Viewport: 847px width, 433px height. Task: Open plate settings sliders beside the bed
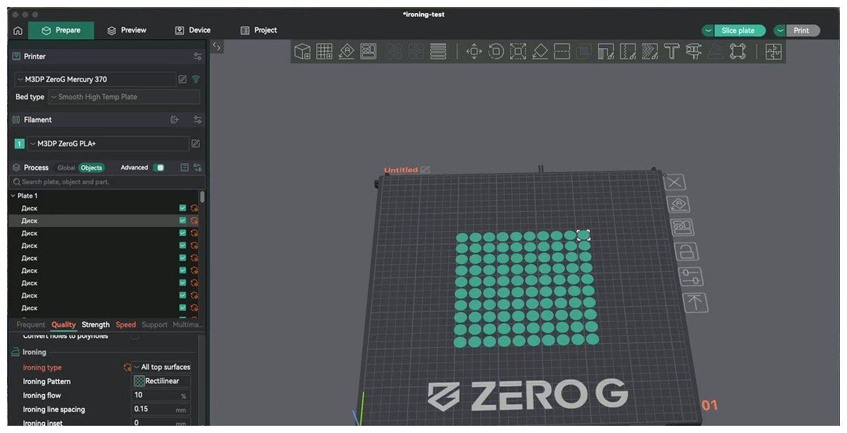[x=690, y=276]
